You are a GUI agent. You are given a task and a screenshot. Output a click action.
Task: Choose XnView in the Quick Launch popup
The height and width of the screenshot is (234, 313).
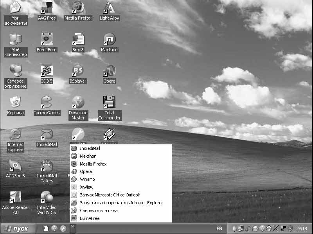pos(121,187)
